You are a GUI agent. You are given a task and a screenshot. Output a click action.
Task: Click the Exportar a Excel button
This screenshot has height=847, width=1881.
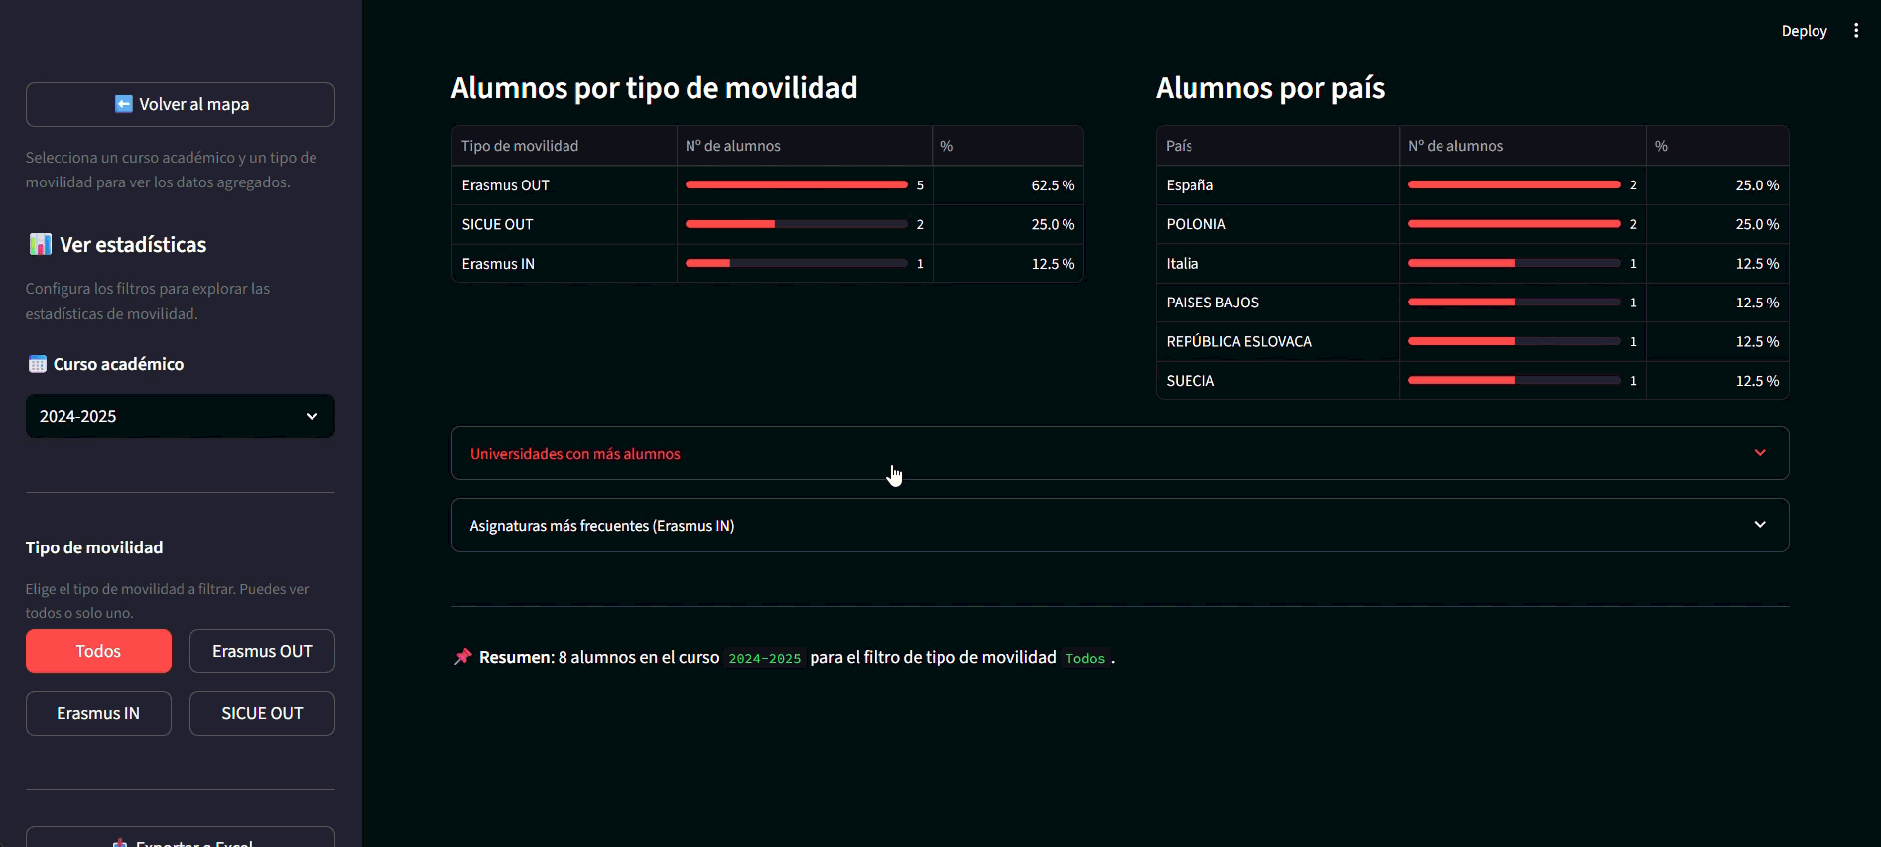180,839
